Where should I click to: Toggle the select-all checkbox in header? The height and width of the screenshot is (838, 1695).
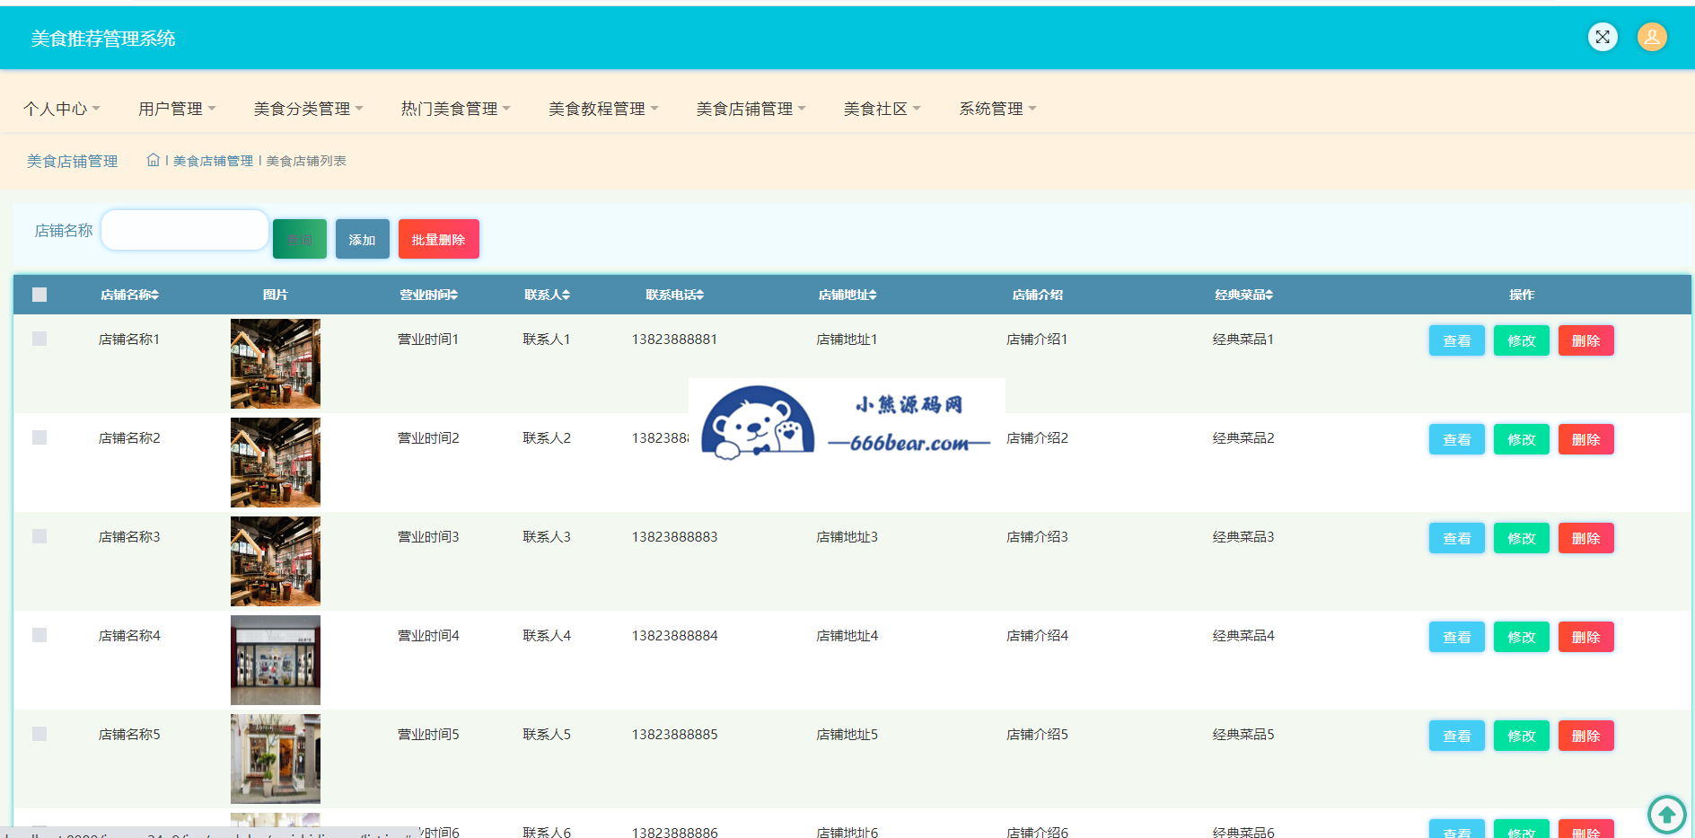pyautogui.click(x=40, y=295)
